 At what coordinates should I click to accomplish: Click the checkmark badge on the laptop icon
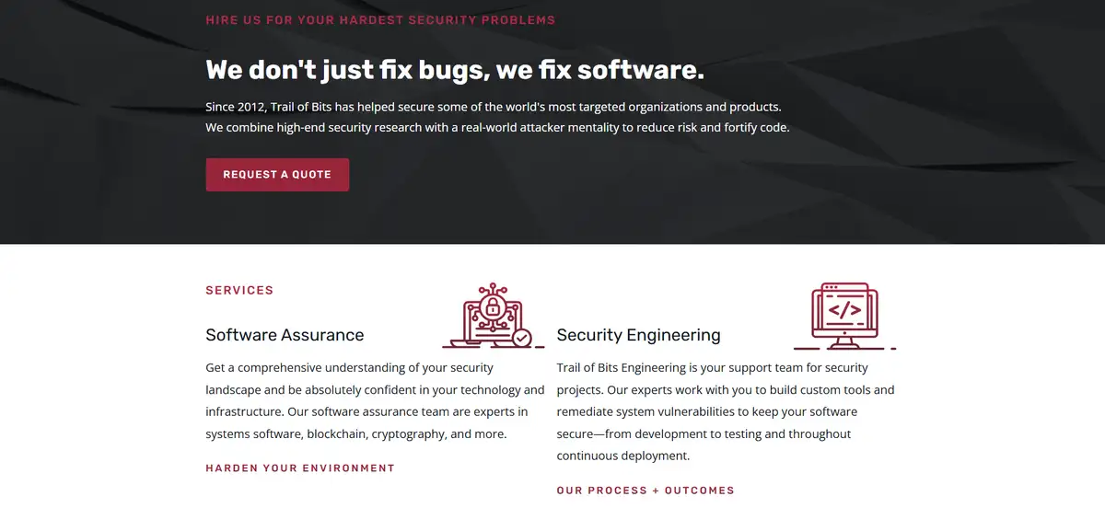point(522,338)
